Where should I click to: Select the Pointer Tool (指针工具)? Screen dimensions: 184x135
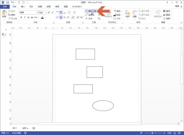tap(91, 11)
